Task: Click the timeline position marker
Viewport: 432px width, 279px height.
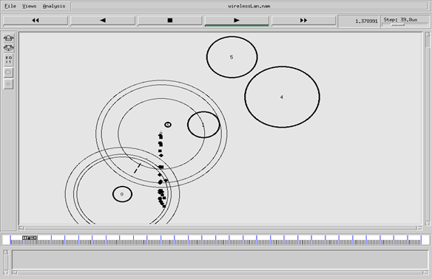Action: (x=30, y=238)
